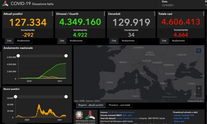Download Schede riepilogo PDF
The image size is (207, 124).
tap(184, 115)
